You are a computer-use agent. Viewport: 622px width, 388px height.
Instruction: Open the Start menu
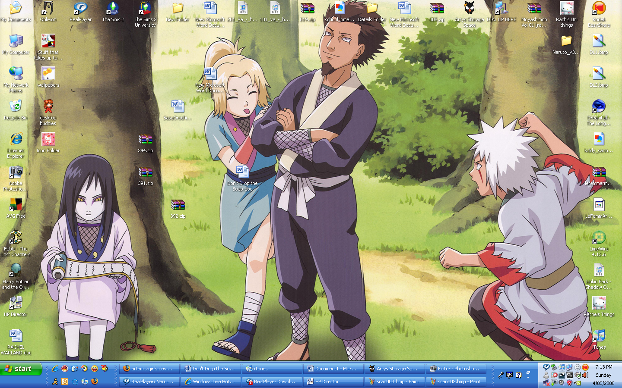tap(21, 369)
